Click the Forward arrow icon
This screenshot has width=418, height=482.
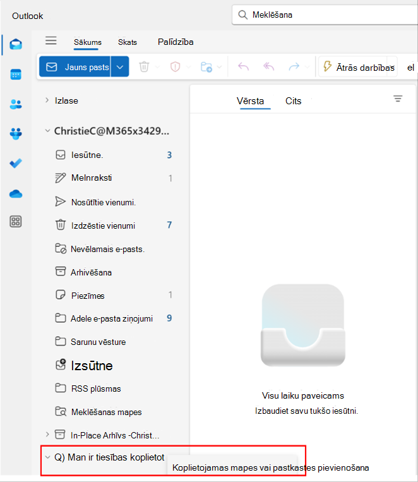tap(294, 66)
